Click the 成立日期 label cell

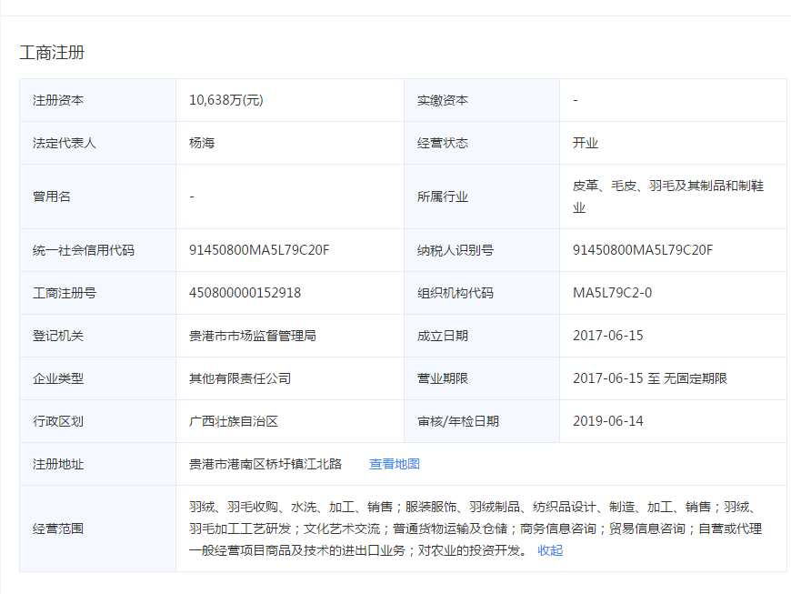pos(482,336)
